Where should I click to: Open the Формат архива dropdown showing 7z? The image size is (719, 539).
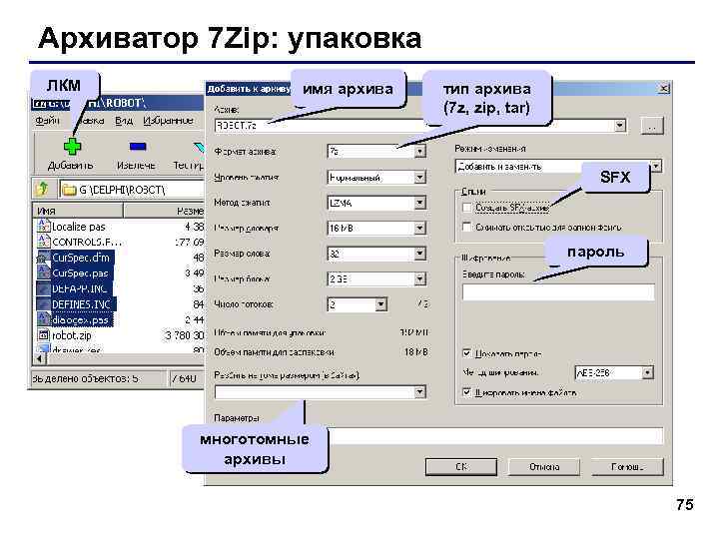419,152
